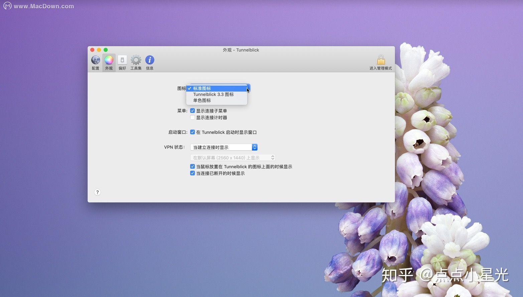Viewport: 523px width, 297px height.
Task: Open the 配置 (Configurations) toolbar icon
Action: [x=96, y=62]
